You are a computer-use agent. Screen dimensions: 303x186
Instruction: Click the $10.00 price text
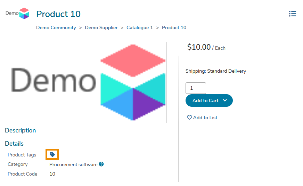[x=199, y=47]
